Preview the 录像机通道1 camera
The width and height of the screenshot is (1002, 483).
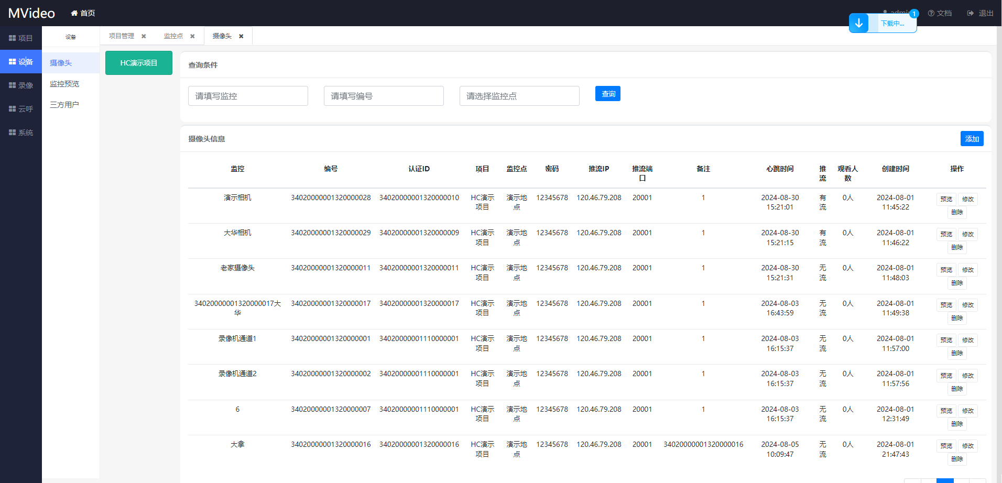(x=946, y=340)
